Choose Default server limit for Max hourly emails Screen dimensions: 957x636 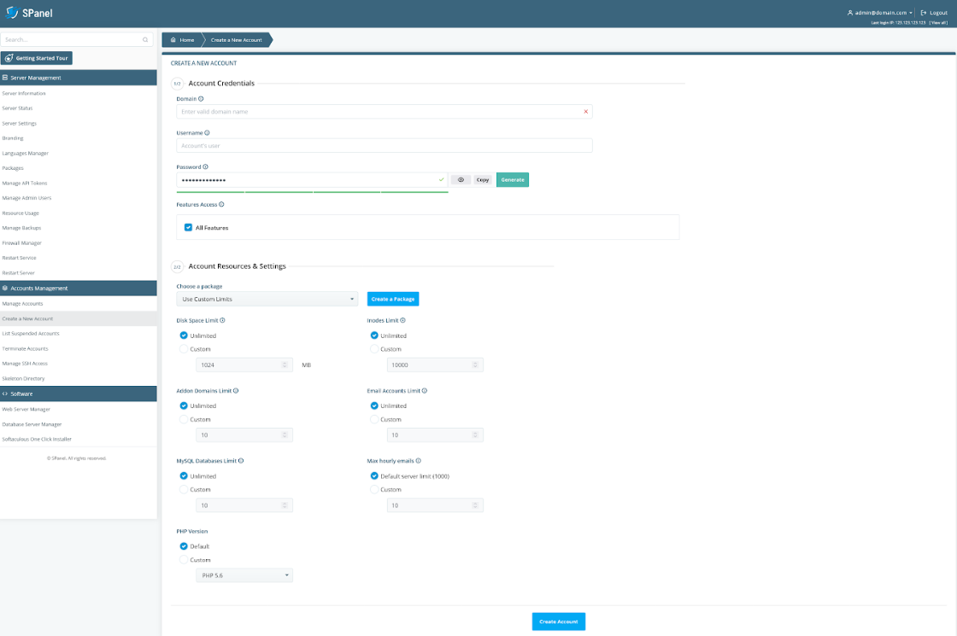[374, 476]
